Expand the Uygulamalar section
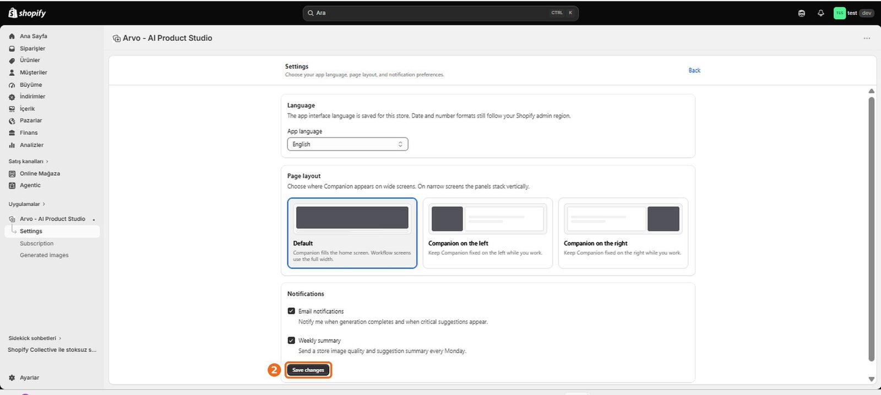 coord(26,204)
